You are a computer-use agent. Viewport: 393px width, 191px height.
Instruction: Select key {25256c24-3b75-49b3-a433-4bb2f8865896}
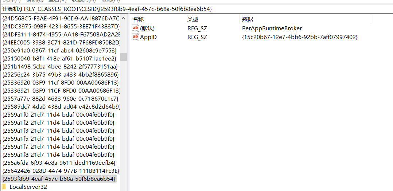pyautogui.click(x=61, y=74)
